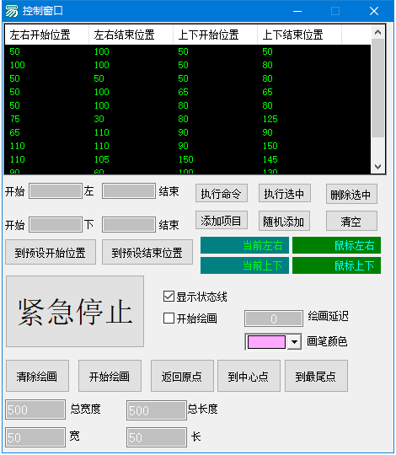Click the big 紧急停止 button
This screenshot has height=455, width=396.
[75, 312]
